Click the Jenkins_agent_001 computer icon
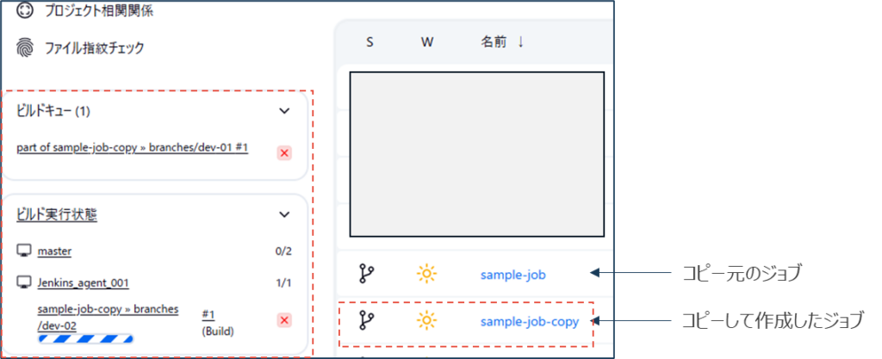This screenshot has height=359, width=882. click(24, 282)
